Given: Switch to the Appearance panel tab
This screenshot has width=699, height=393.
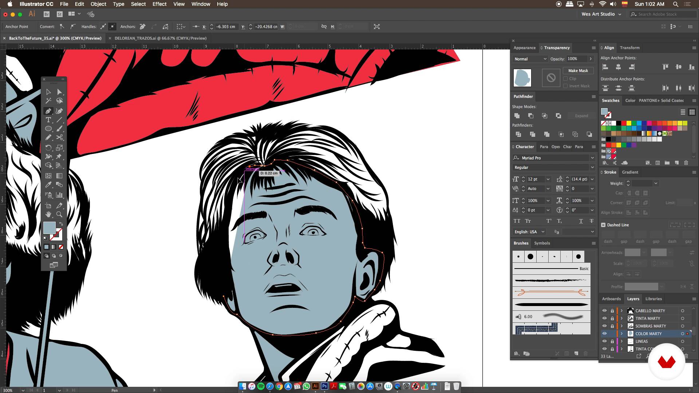Looking at the screenshot, I should 524,48.
